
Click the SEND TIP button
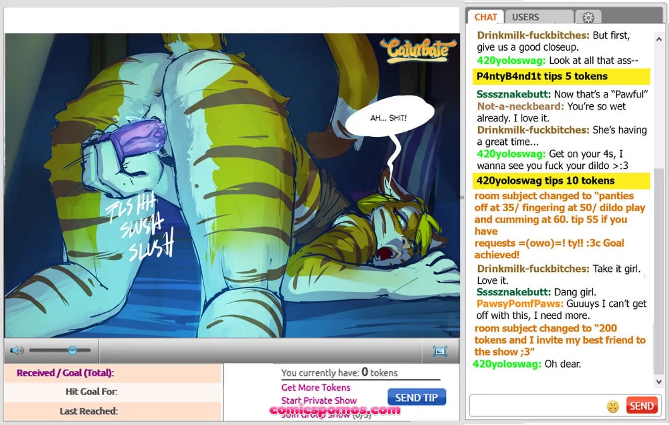click(x=417, y=397)
